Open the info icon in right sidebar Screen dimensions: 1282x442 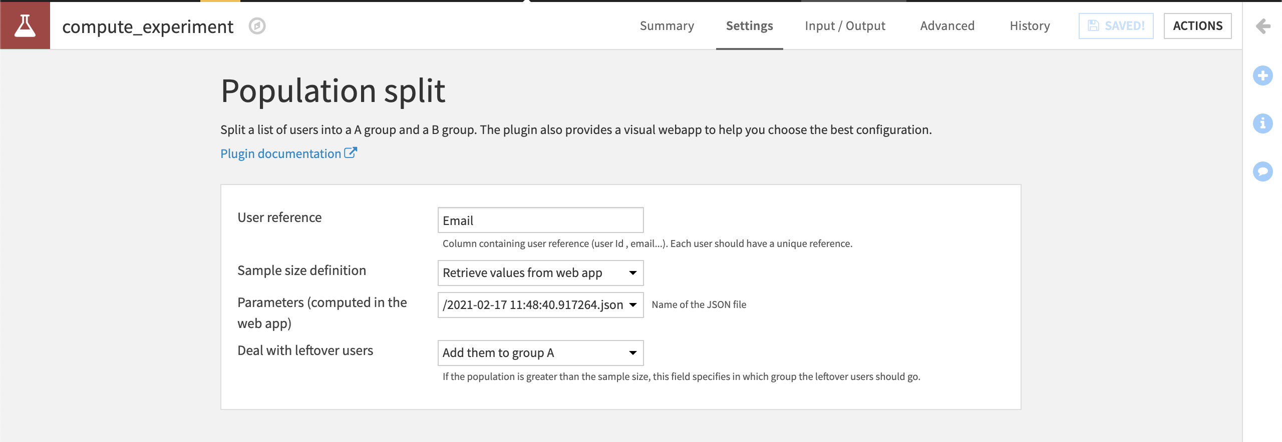pos(1263,123)
